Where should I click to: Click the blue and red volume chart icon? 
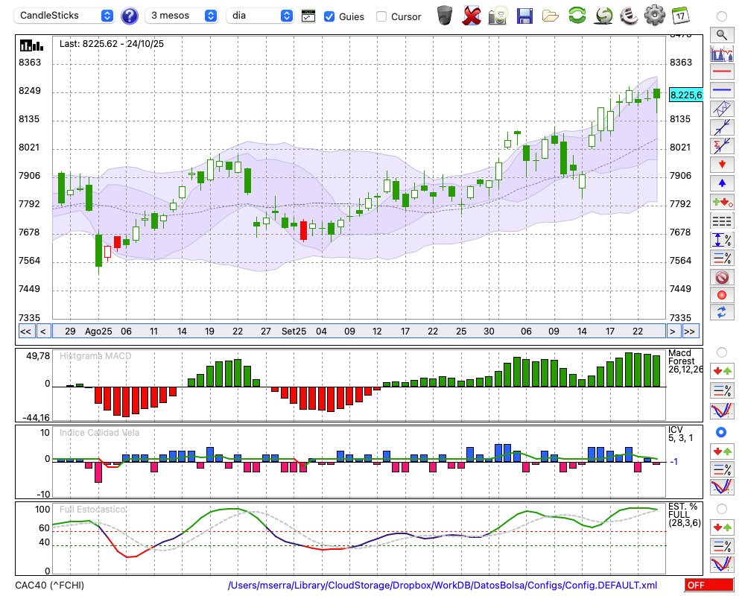tap(722, 53)
